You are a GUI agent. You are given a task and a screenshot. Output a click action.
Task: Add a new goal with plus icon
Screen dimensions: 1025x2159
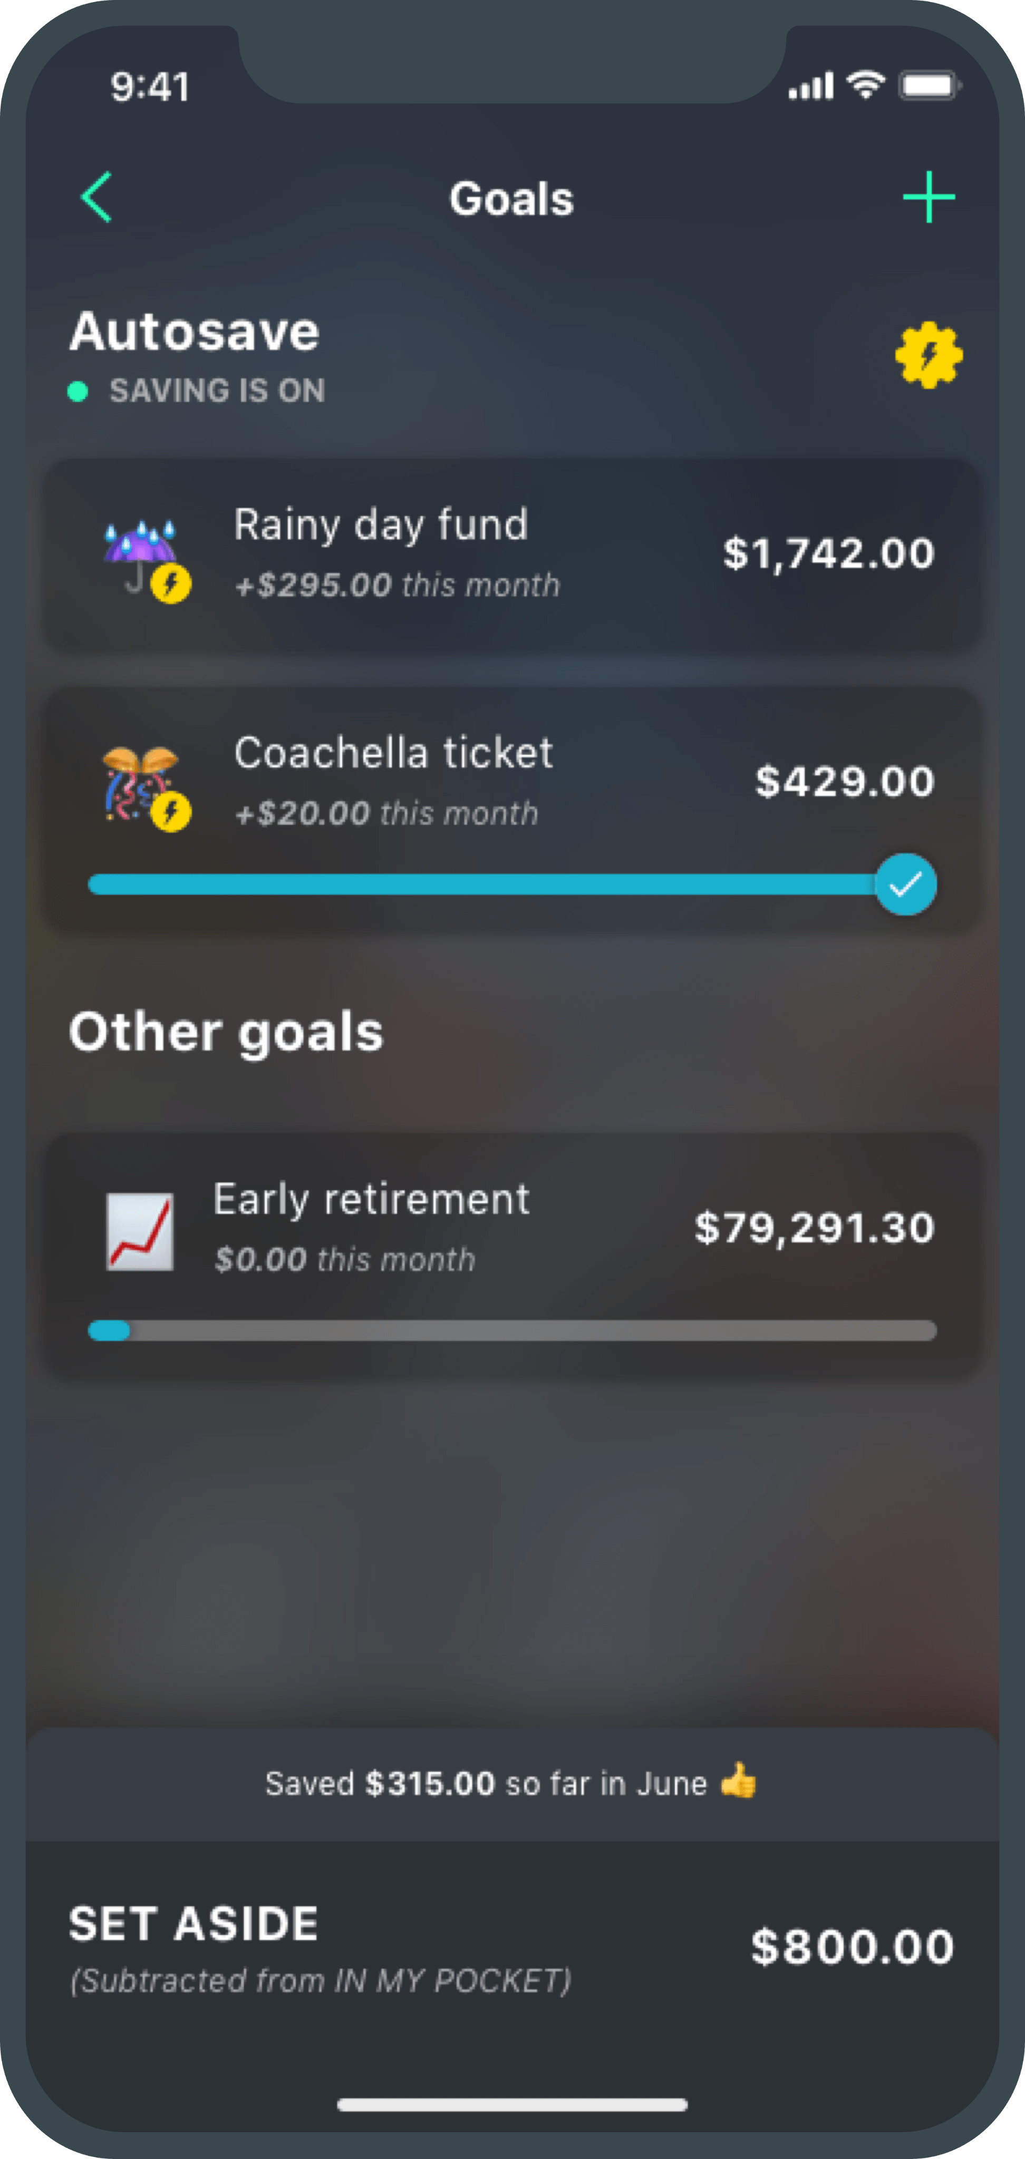coord(929,197)
